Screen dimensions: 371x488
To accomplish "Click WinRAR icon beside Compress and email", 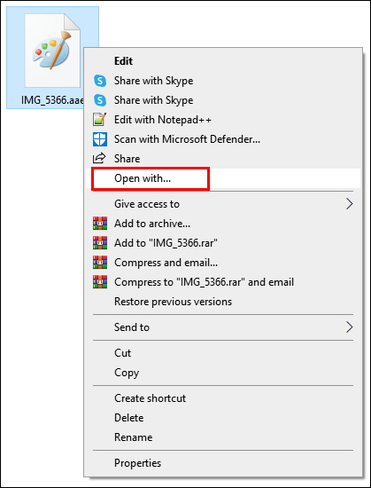I will pyautogui.click(x=100, y=263).
